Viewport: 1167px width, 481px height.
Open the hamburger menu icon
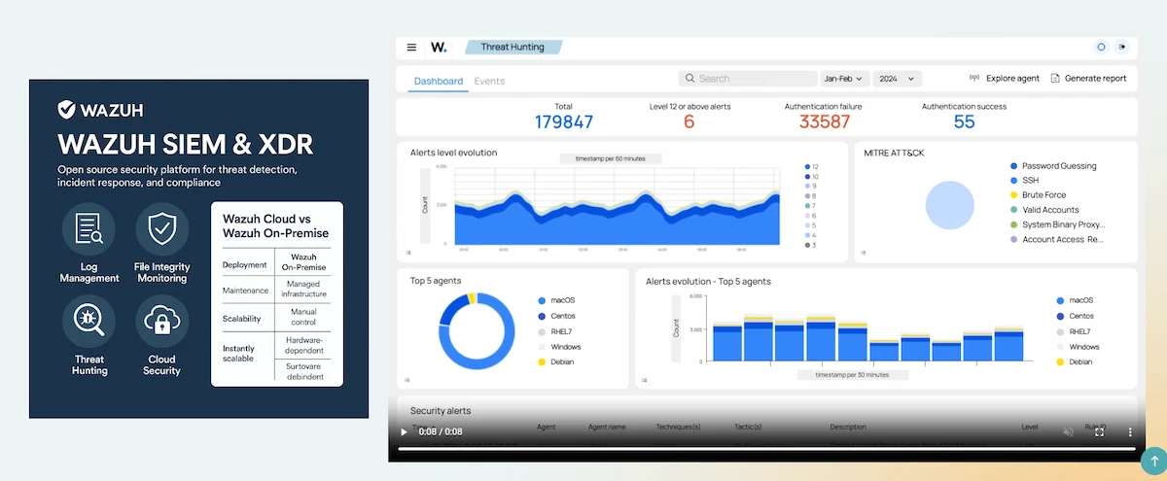pyautogui.click(x=411, y=47)
